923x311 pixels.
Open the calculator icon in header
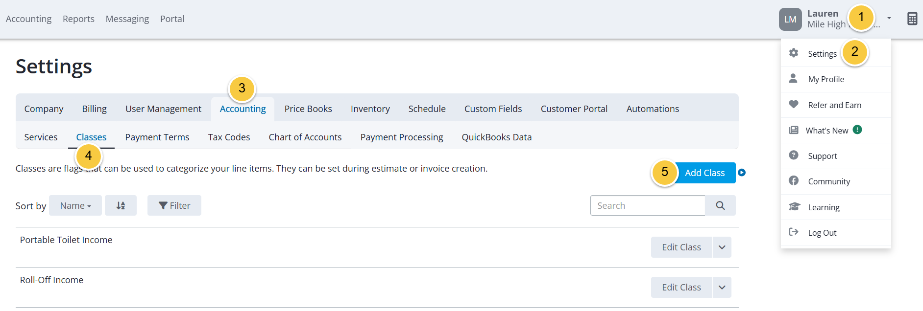click(x=912, y=19)
